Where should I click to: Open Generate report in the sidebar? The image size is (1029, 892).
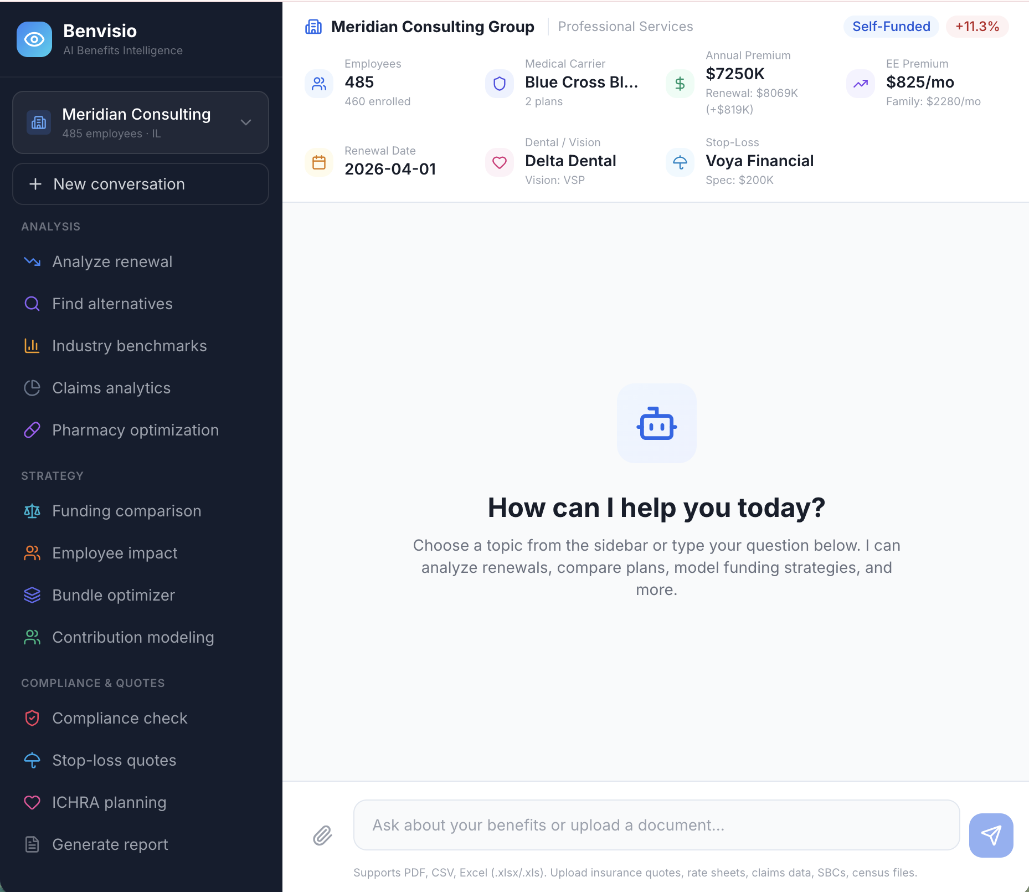pyautogui.click(x=141, y=844)
